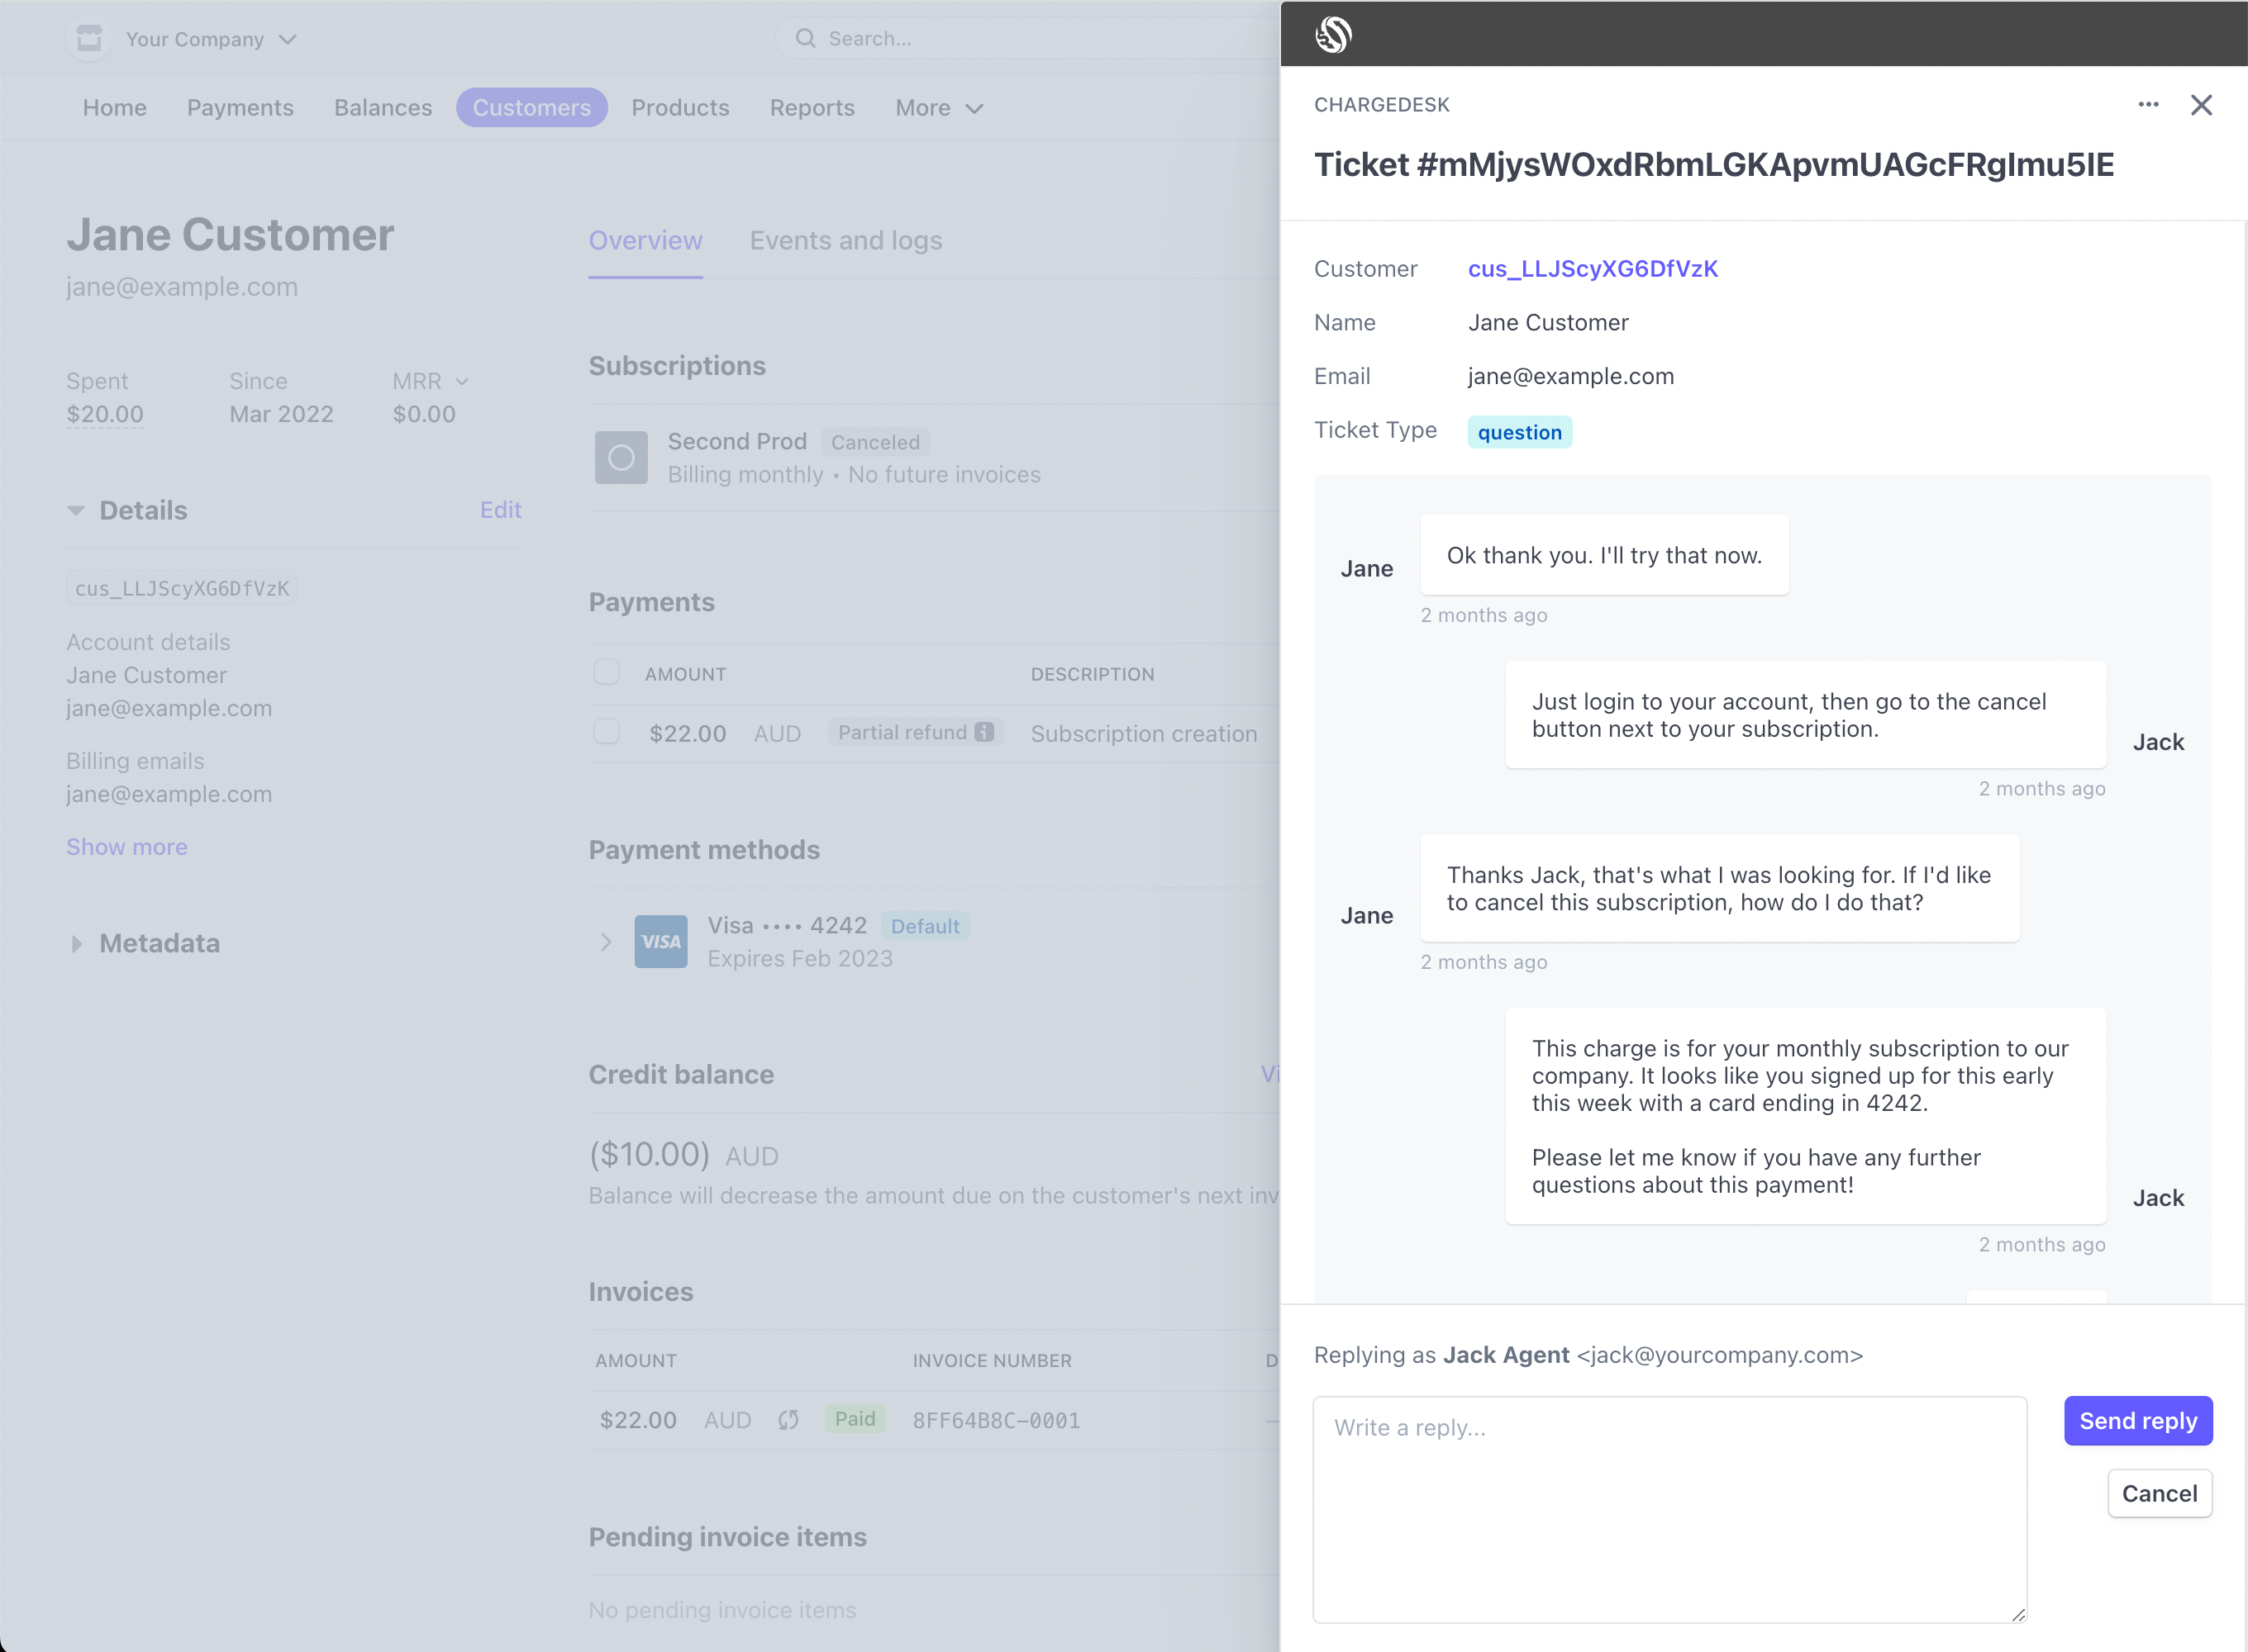Toggle the select-all payments checkbox
The height and width of the screenshot is (1652, 2248).
tap(607, 672)
